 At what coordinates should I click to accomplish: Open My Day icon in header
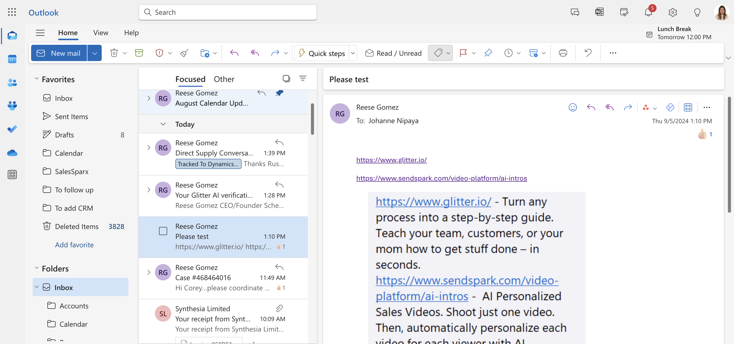(x=624, y=12)
